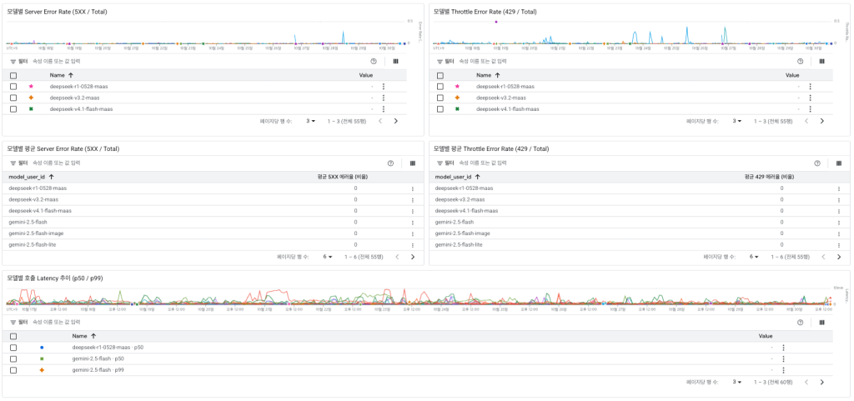This screenshot has width=854, height=401.
Task: Open column selector in Throttle Error Rate chart legend
Action: pyautogui.click(x=821, y=62)
